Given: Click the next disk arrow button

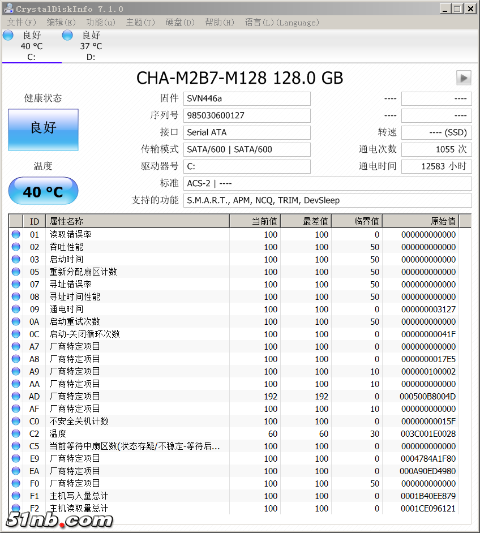Looking at the screenshot, I should point(464,78).
